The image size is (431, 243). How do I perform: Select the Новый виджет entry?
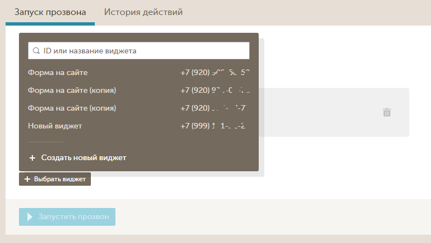tap(55, 126)
